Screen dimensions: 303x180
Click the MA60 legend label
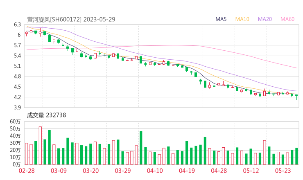pyautogui.click(x=287, y=19)
